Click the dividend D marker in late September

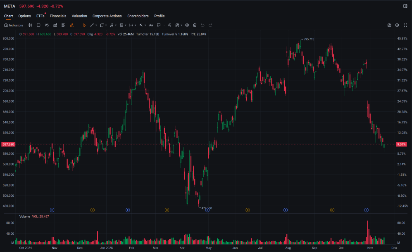[332, 210]
